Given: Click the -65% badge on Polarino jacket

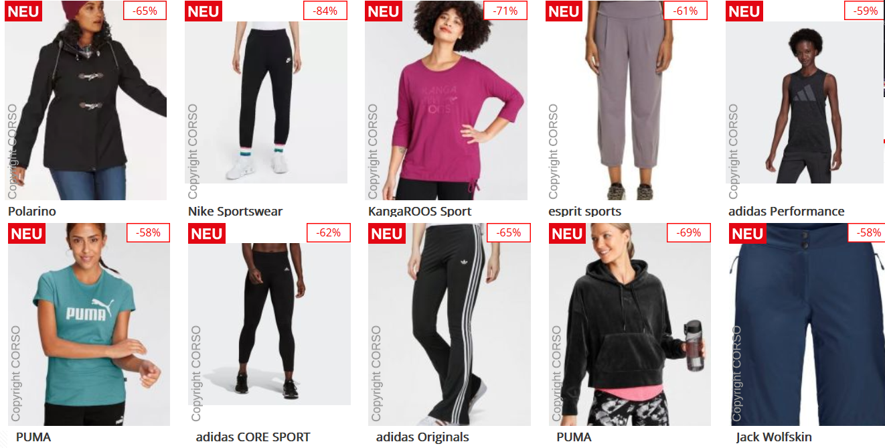Looking at the screenshot, I should coord(145,11).
